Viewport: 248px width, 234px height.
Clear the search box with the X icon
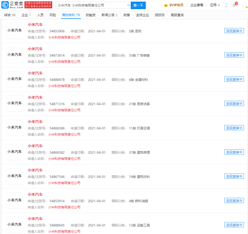[129, 5]
